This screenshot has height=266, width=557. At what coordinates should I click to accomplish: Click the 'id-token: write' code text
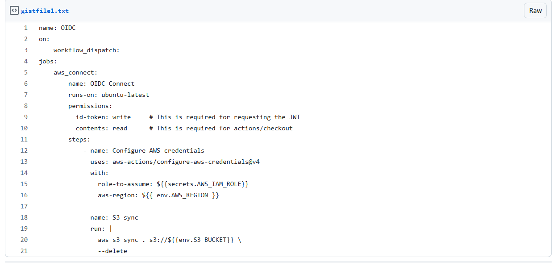coord(103,117)
